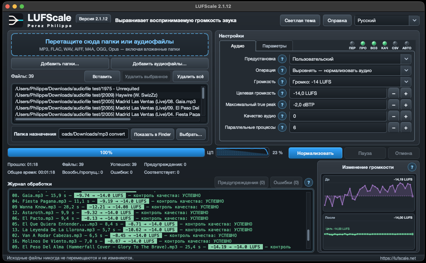Click the После loudness graph
Screen dimensions: 426x263
click(x=368, y=232)
